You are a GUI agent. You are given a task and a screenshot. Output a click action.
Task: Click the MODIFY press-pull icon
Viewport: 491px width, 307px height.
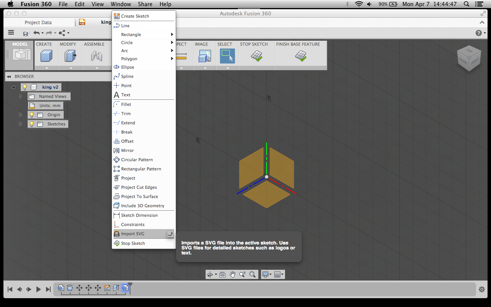click(70, 56)
